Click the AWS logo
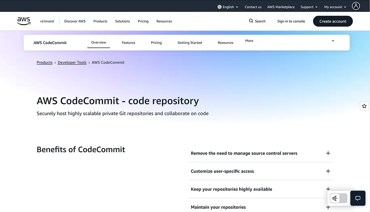 [24, 21]
